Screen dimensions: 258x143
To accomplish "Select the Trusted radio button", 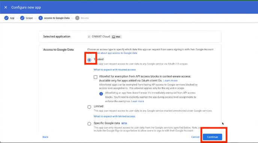I will [x=89, y=60].
